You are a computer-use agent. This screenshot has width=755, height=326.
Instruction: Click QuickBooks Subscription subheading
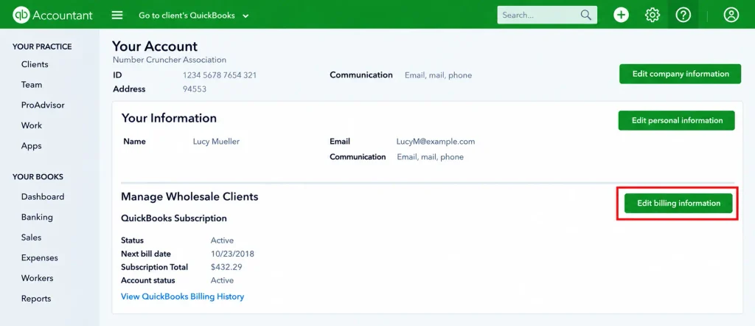[x=174, y=218]
